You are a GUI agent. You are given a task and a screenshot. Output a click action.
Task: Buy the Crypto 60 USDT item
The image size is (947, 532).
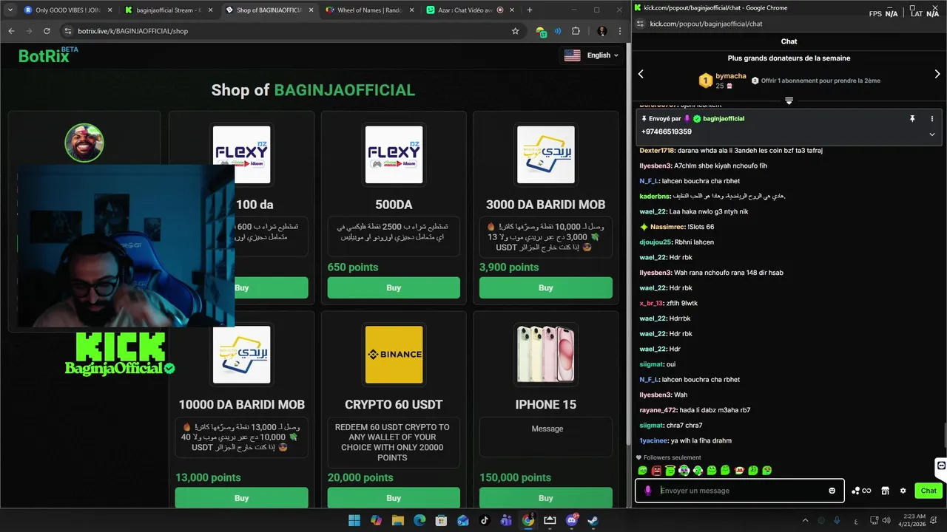[394, 497]
